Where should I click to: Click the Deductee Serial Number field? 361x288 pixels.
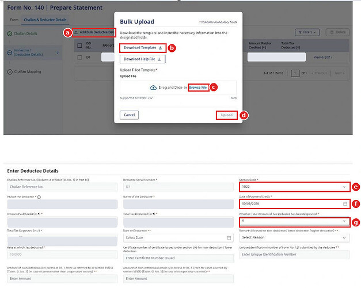tap(178, 187)
